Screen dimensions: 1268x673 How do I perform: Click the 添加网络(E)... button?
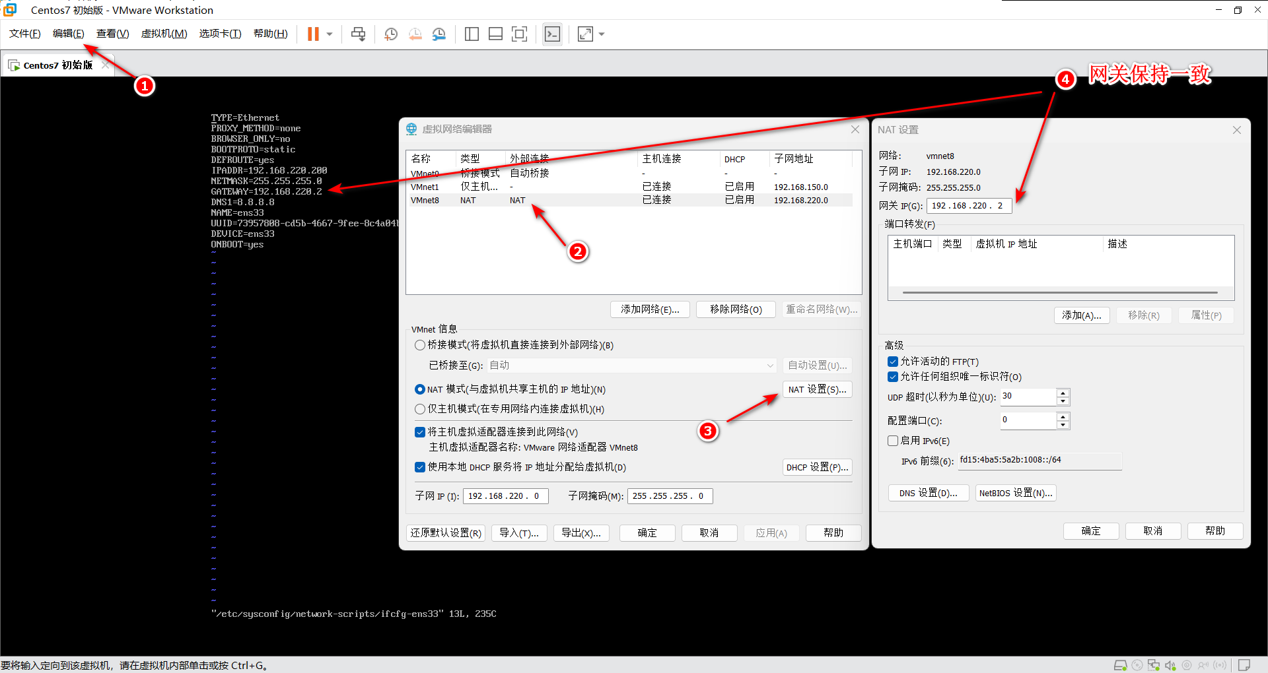650,309
